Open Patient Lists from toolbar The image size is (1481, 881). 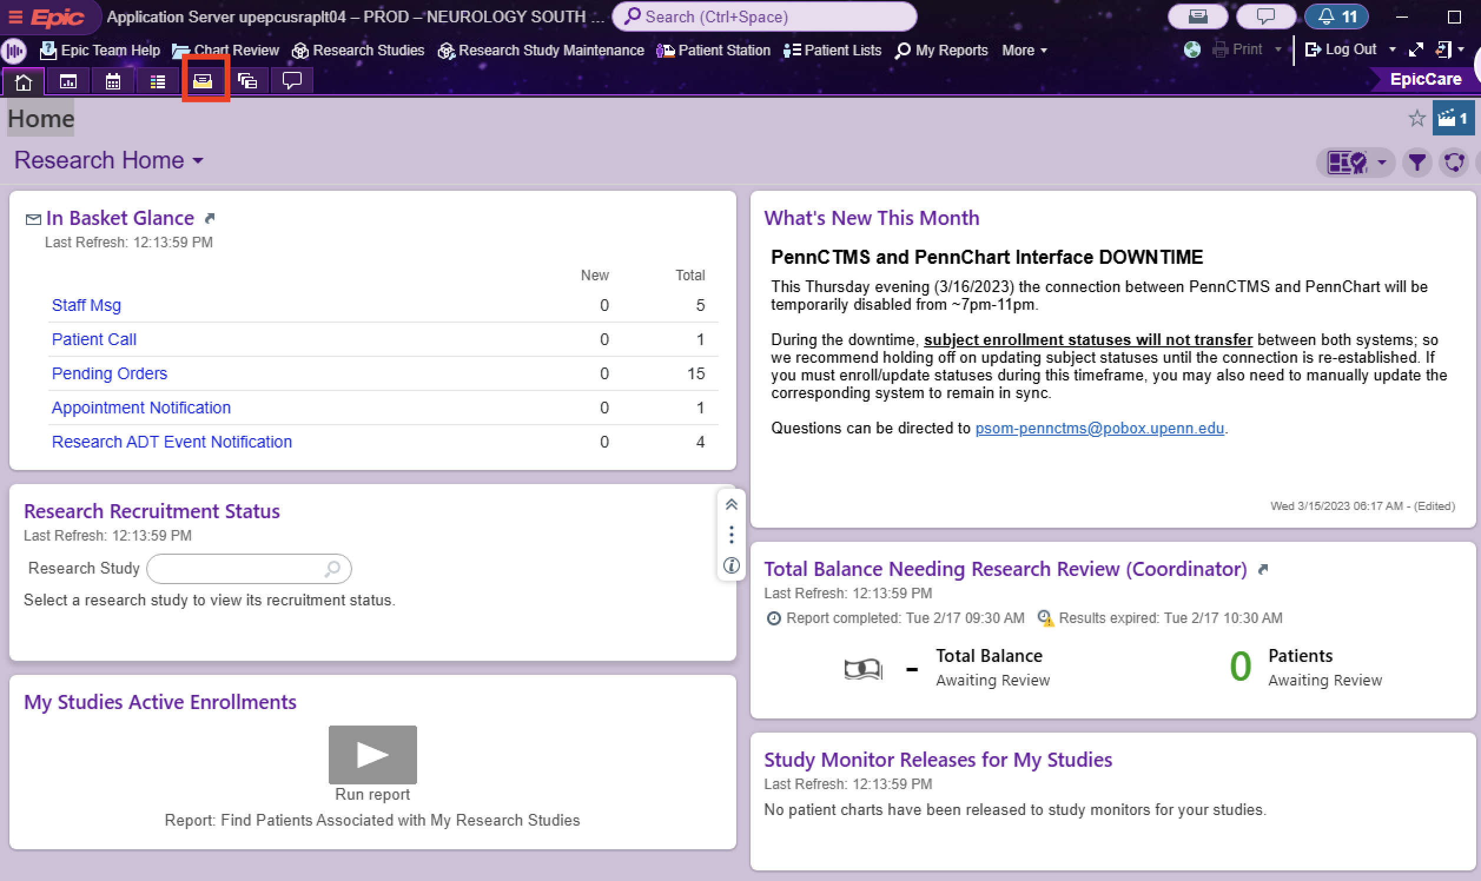point(832,51)
